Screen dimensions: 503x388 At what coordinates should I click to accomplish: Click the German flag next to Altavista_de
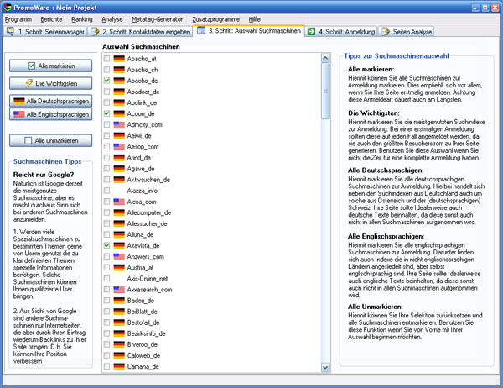119,245
